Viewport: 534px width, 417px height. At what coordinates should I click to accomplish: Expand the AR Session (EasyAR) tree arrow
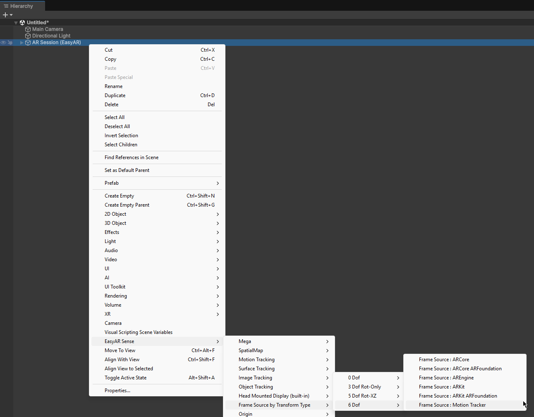coord(22,43)
